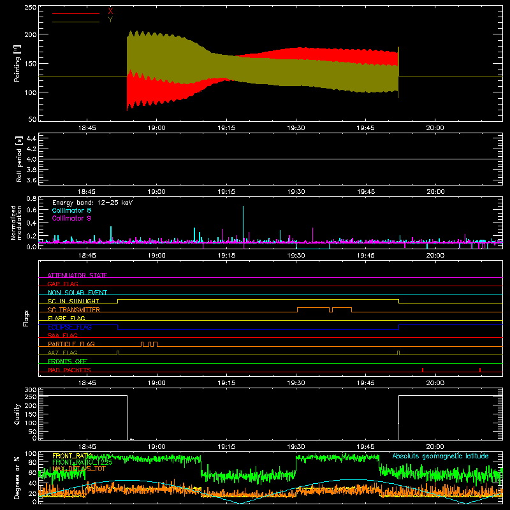
Task: Click the first red BAD_PACKETS spike
Action: (x=423, y=370)
